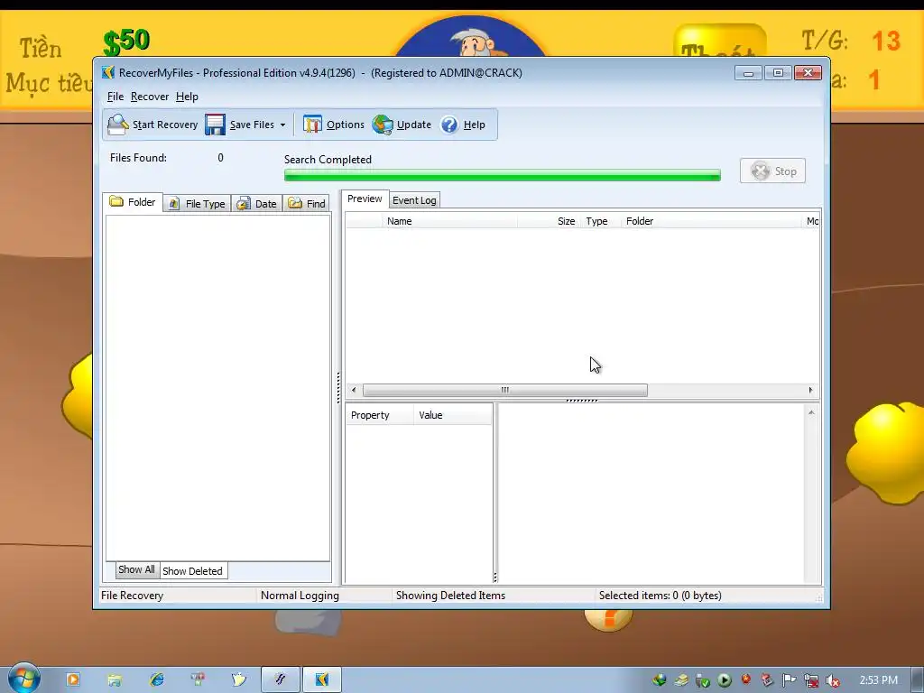The image size is (924, 693).
Task: Sort by the Name column header
Action: [x=449, y=221]
